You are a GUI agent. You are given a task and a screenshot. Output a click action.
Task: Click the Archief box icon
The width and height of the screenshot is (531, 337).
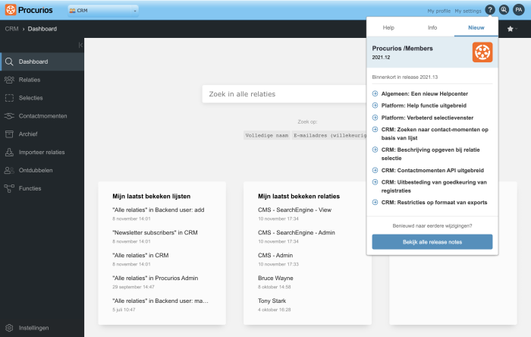coord(9,134)
